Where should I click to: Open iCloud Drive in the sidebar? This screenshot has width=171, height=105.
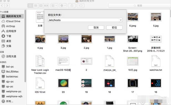[x=12, y=21]
